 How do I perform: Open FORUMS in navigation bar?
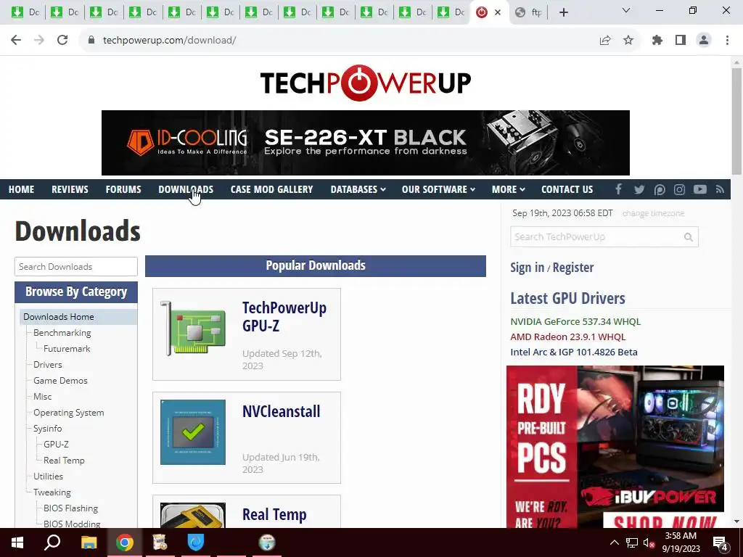(123, 189)
